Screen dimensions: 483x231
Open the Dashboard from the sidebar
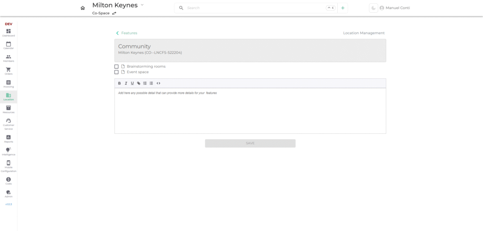8,33
